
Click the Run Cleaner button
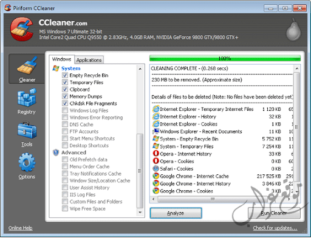click(274, 213)
